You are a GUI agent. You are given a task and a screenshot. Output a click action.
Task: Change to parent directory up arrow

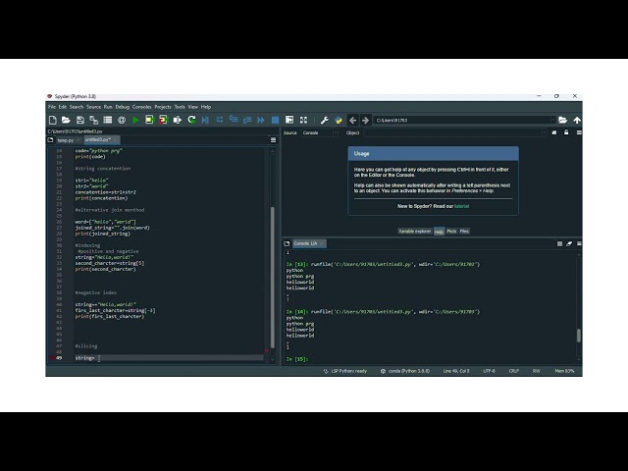(x=577, y=120)
